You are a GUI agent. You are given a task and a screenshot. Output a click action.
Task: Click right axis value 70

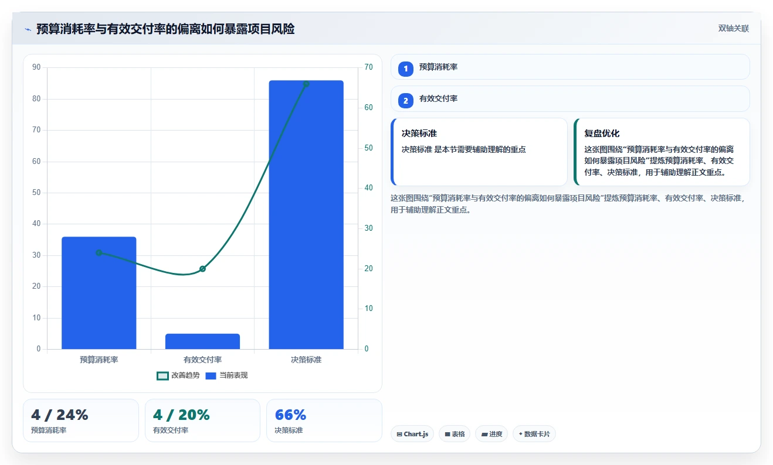coord(368,67)
